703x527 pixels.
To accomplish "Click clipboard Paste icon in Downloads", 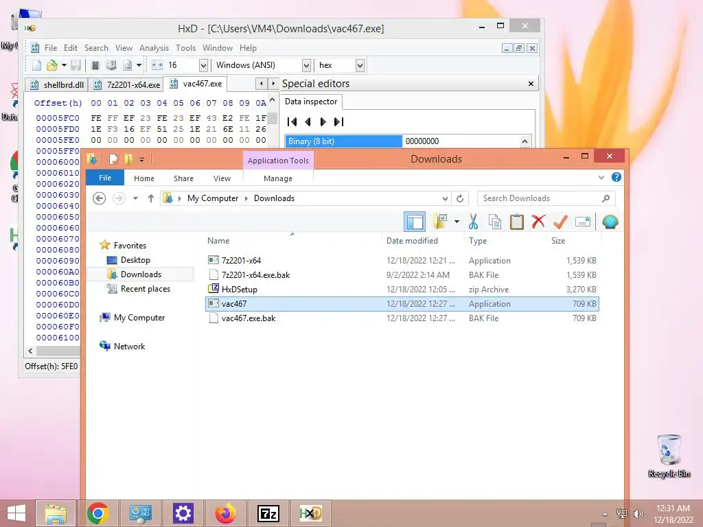I will point(516,222).
